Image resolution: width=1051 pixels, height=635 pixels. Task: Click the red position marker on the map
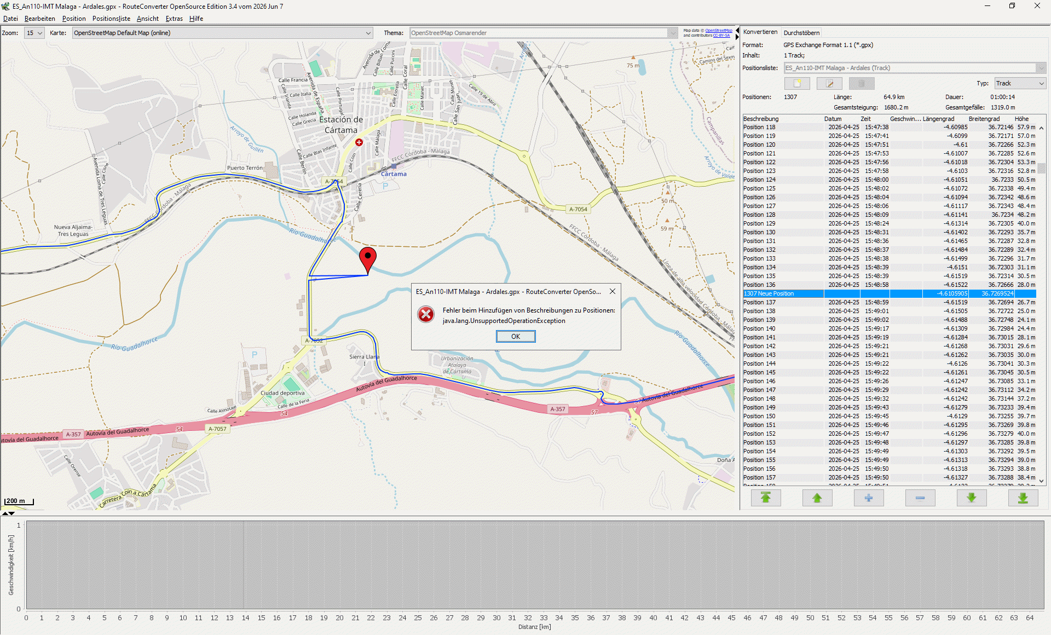tap(368, 259)
